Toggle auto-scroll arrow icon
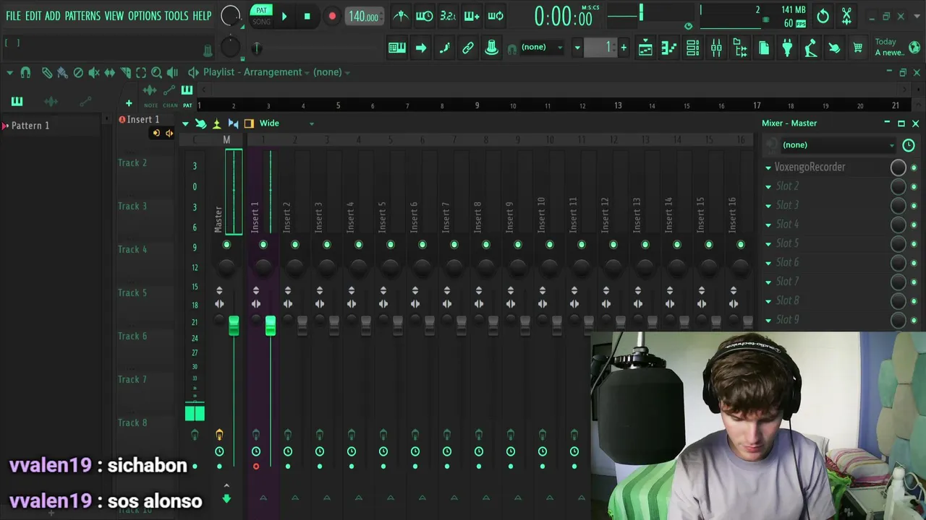 [x=421, y=48]
